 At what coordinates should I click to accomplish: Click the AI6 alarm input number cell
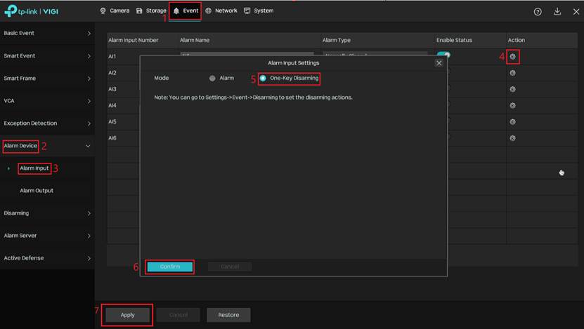point(112,138)
